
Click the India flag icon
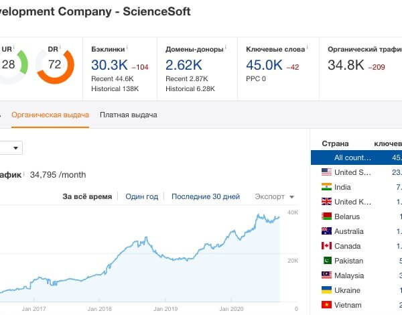[x=326, y=187]
